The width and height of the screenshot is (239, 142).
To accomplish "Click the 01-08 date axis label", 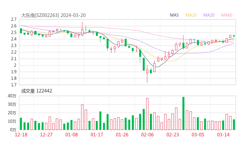I will coord(71,135).
